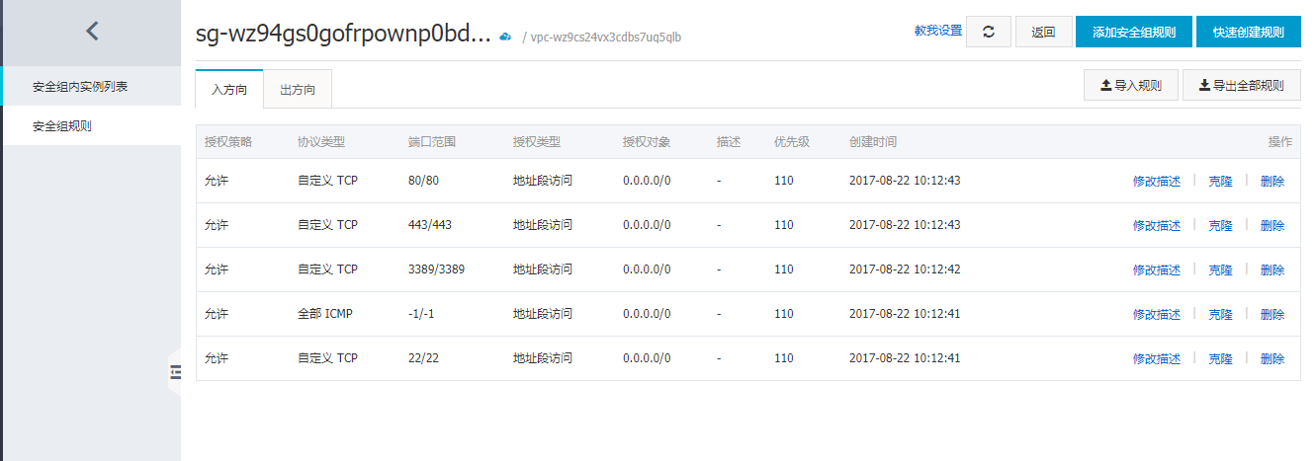The image size is (1315, 461).
Task: Click the 操作 column header
Action: [x=1279, y=142]
